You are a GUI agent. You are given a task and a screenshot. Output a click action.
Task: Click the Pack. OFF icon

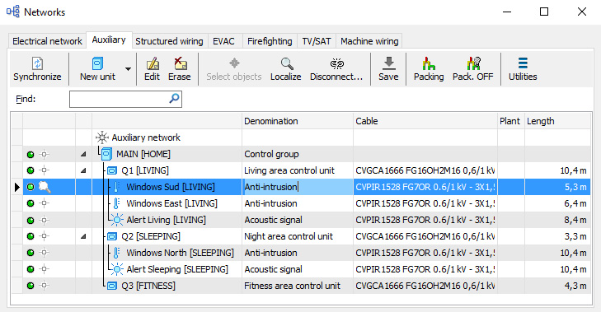coord(473,63)
